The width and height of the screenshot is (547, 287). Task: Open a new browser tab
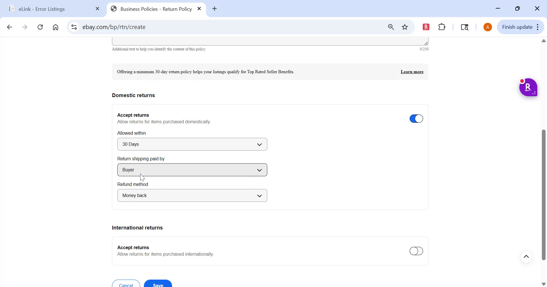pos(214,9)
